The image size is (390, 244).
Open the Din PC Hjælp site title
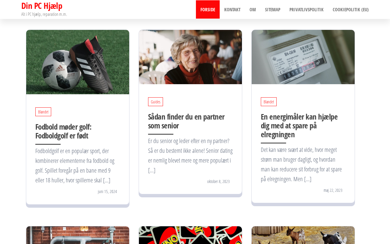pos(42,6)
